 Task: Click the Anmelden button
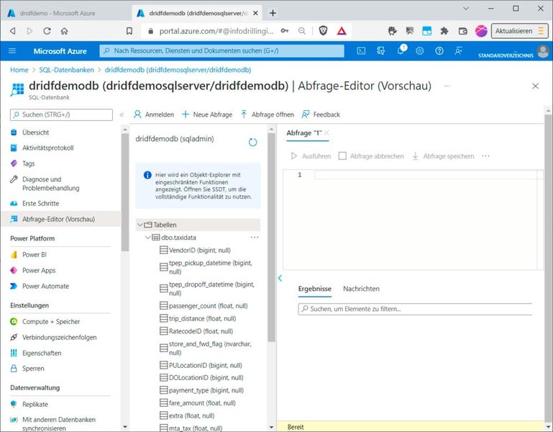coord(154,114)
